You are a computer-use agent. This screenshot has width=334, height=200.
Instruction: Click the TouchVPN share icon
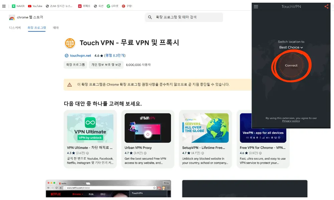tap(326, 6)
